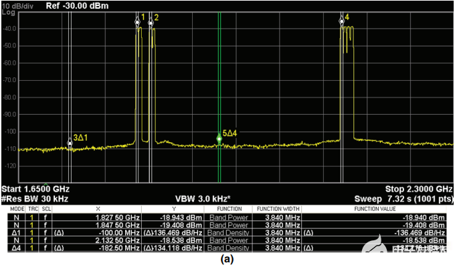Select marker 4 diamond on the right carrier
The width and height of the screenshot is (455, 267).
click(x=341, y=21)
